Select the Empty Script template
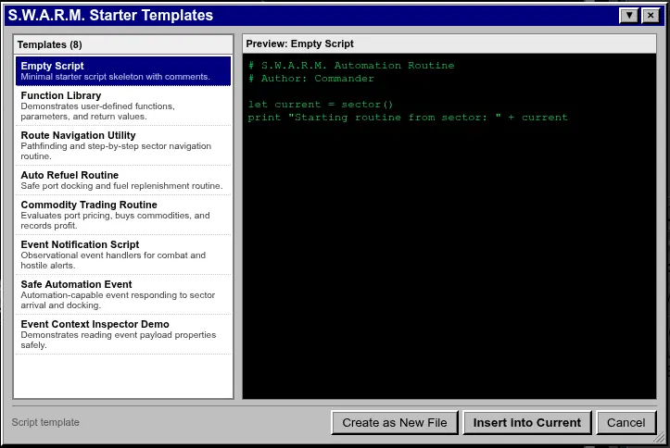This screenshot has width=670, height=448. 123,71
